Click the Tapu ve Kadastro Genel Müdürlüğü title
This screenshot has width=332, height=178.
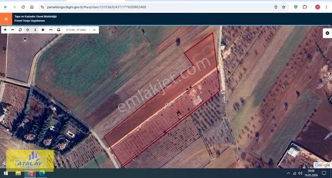click(35, 17)
